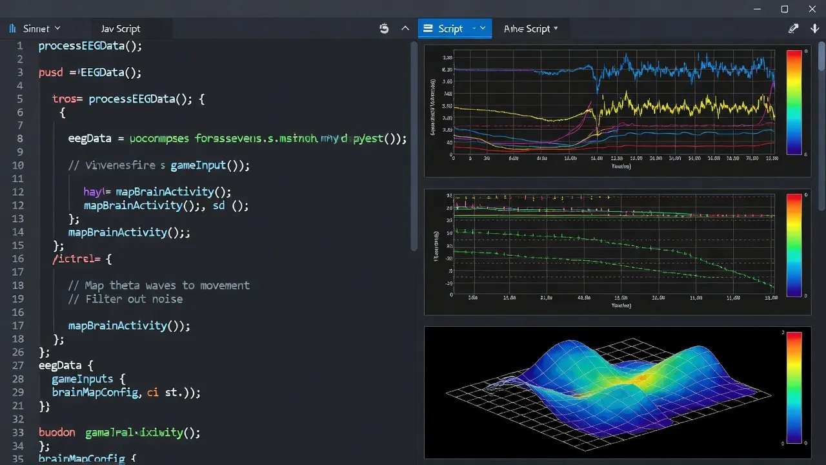This screenshot has height=465, width=826.
Task: Click the 3D surface plot's color scale
Action: tap(794, 387)
